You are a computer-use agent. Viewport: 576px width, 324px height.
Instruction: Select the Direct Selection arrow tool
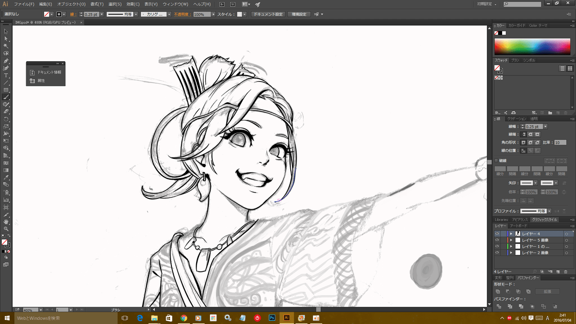(x=6, y=39)
